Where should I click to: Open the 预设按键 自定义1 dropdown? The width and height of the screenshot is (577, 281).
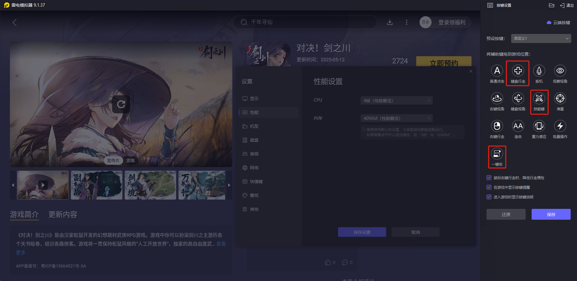pyautogui.click(x=541, y=38)
